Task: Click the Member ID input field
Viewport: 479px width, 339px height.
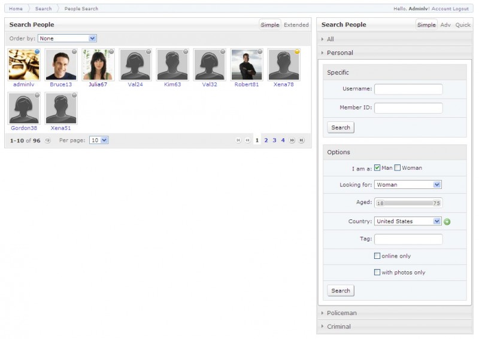Action: (408, 108)
